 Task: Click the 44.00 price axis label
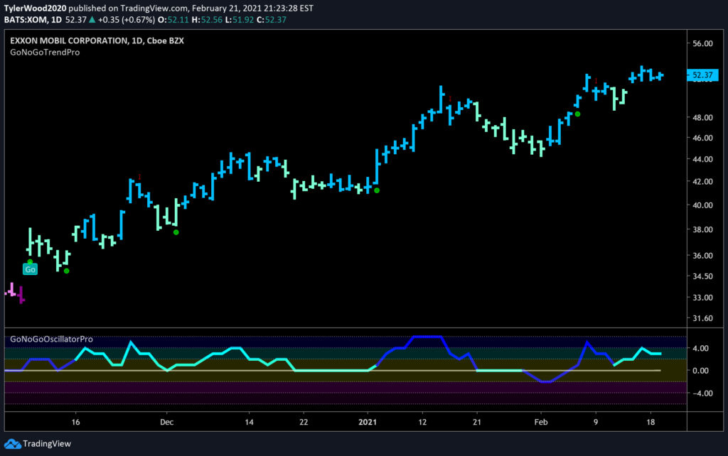[702, 159]
